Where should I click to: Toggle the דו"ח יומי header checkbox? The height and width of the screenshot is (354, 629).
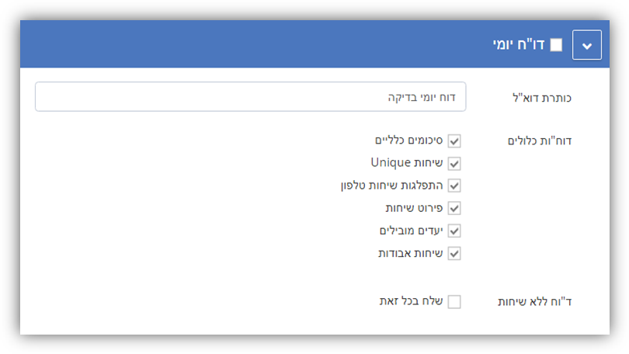point(556,45)
